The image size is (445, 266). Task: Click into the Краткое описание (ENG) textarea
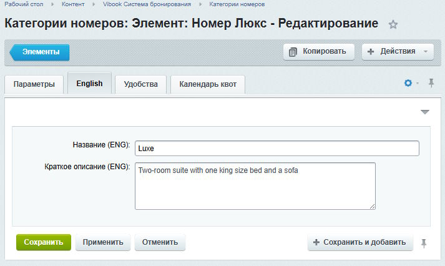(255, 186)
